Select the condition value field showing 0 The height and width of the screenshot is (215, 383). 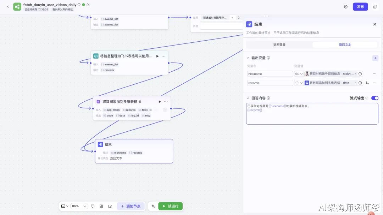tap(239, 18)
